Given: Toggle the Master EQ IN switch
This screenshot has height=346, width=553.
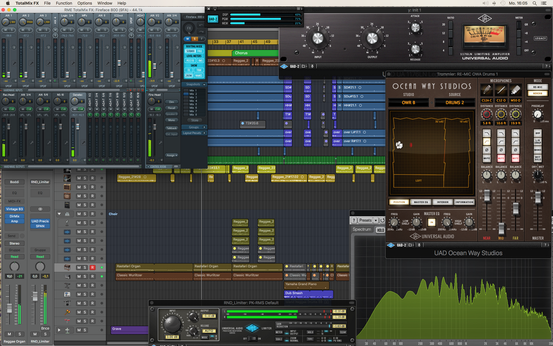Looking at the screenshot, I should 431,222.
